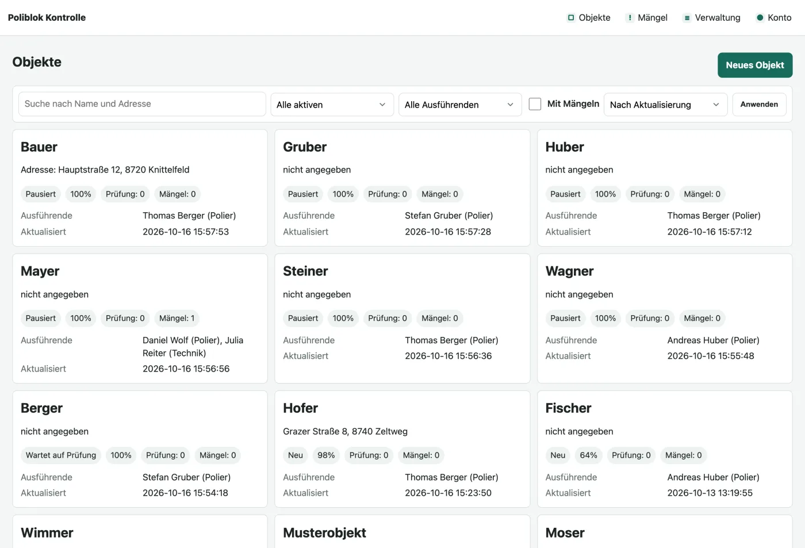Screen dimensions: 805x548
Task: Click the Neu status badge on Hofer card
Action: point(296,455)
